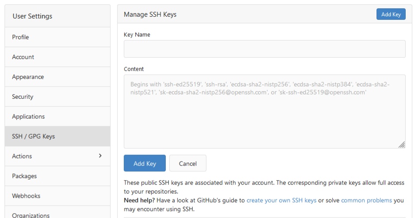Grab the Content textarea resize handle
Viewport: 415px width, 218px height.
[402, 145]
